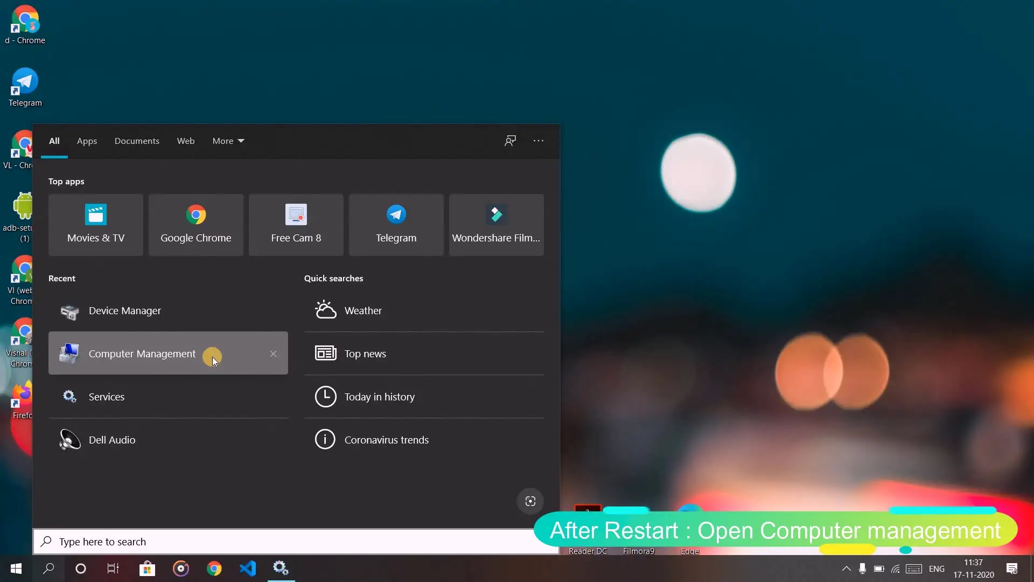The height and width of the screenshot is (582, 1034).
Task: Open Free Cam 8 tile
Action: (x=296, y=225)
